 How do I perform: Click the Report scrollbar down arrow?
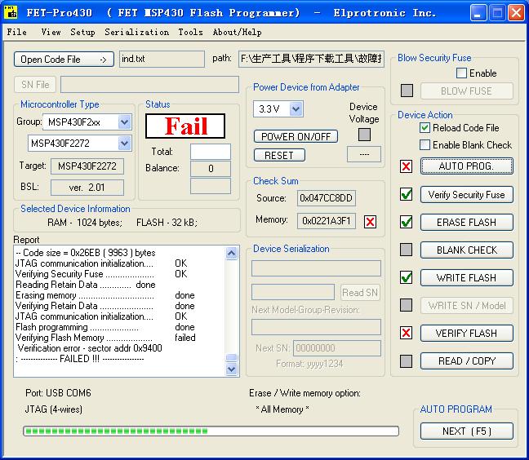click(x=232, y=369)
